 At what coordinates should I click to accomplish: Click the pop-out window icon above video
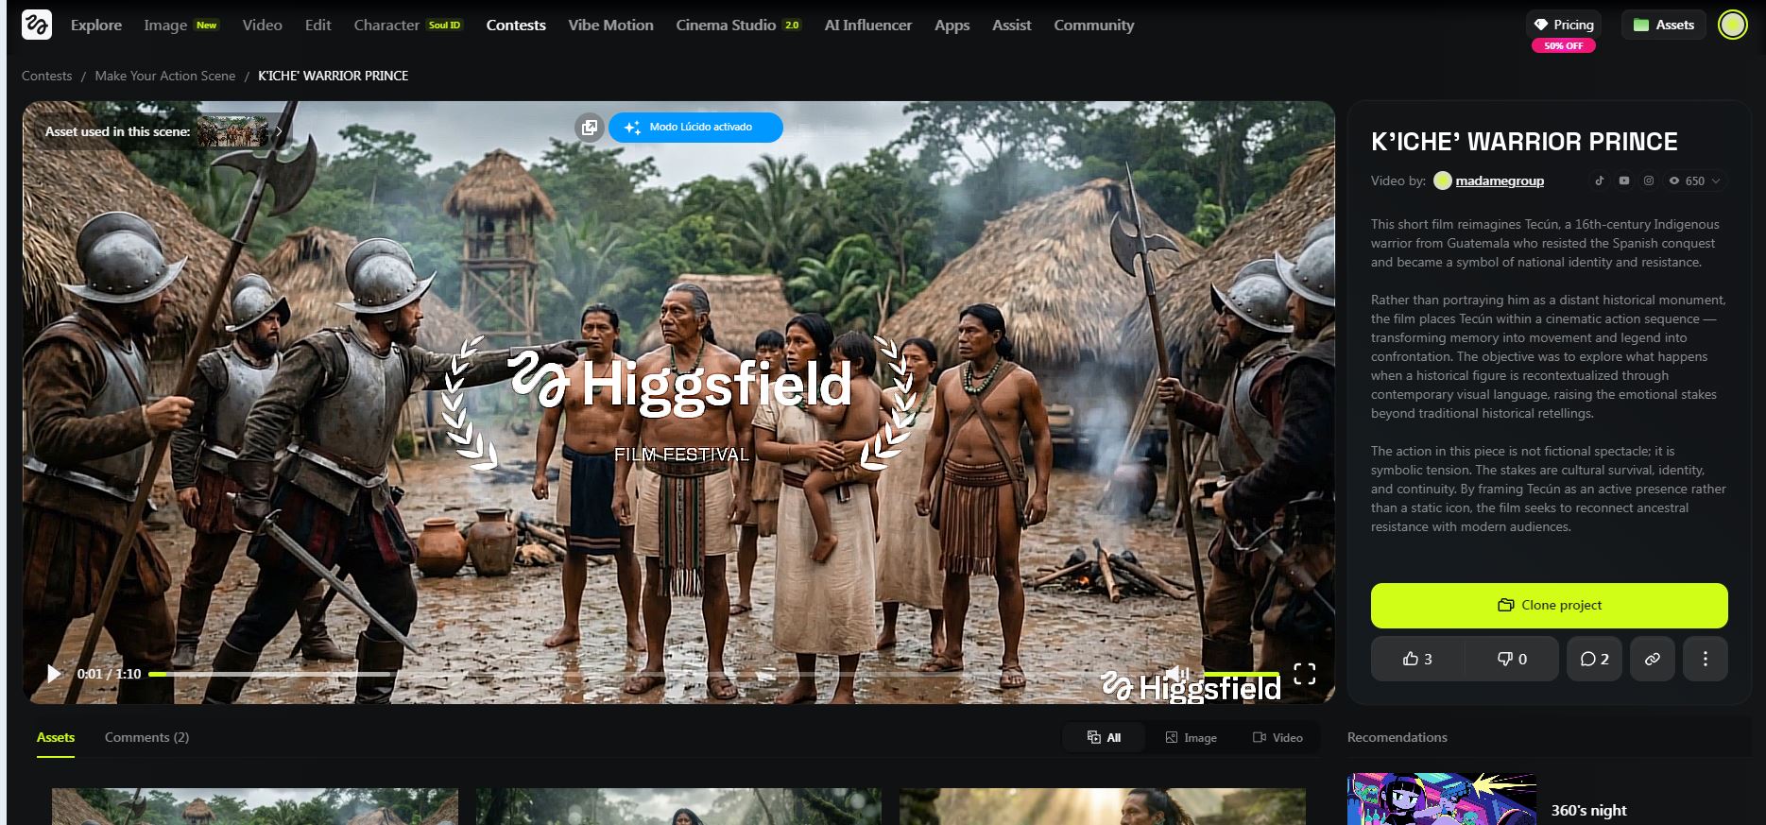point(589,128)
